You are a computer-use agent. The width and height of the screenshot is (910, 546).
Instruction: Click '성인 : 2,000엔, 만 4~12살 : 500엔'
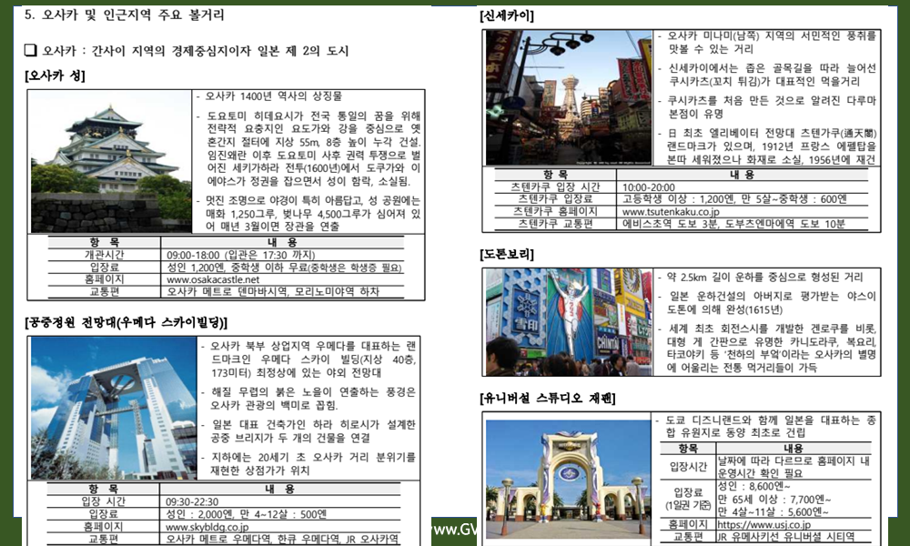pyautogui.click(x=246, y=514)
